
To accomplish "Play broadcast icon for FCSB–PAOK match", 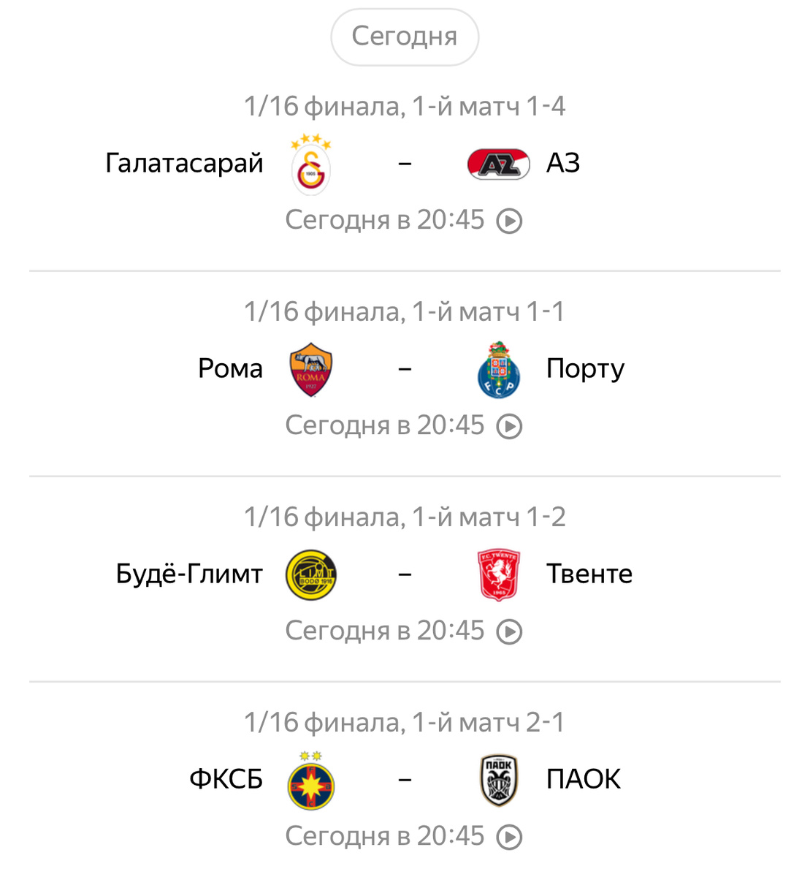I will 509,837.
